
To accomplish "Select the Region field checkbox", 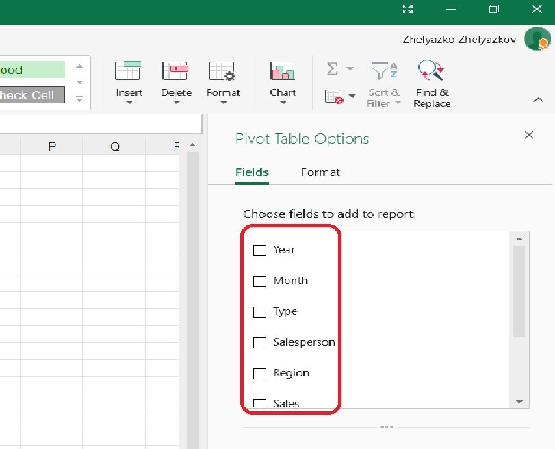I will pyautogui.click(x=259, y=373).
